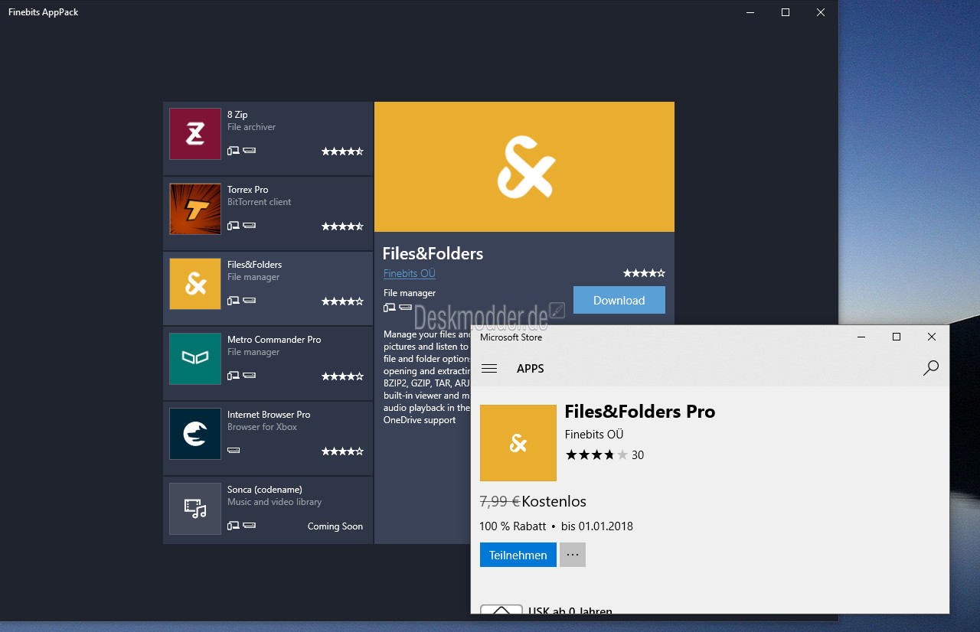Click the Sonca (codename) app icon

click(195, 509)
